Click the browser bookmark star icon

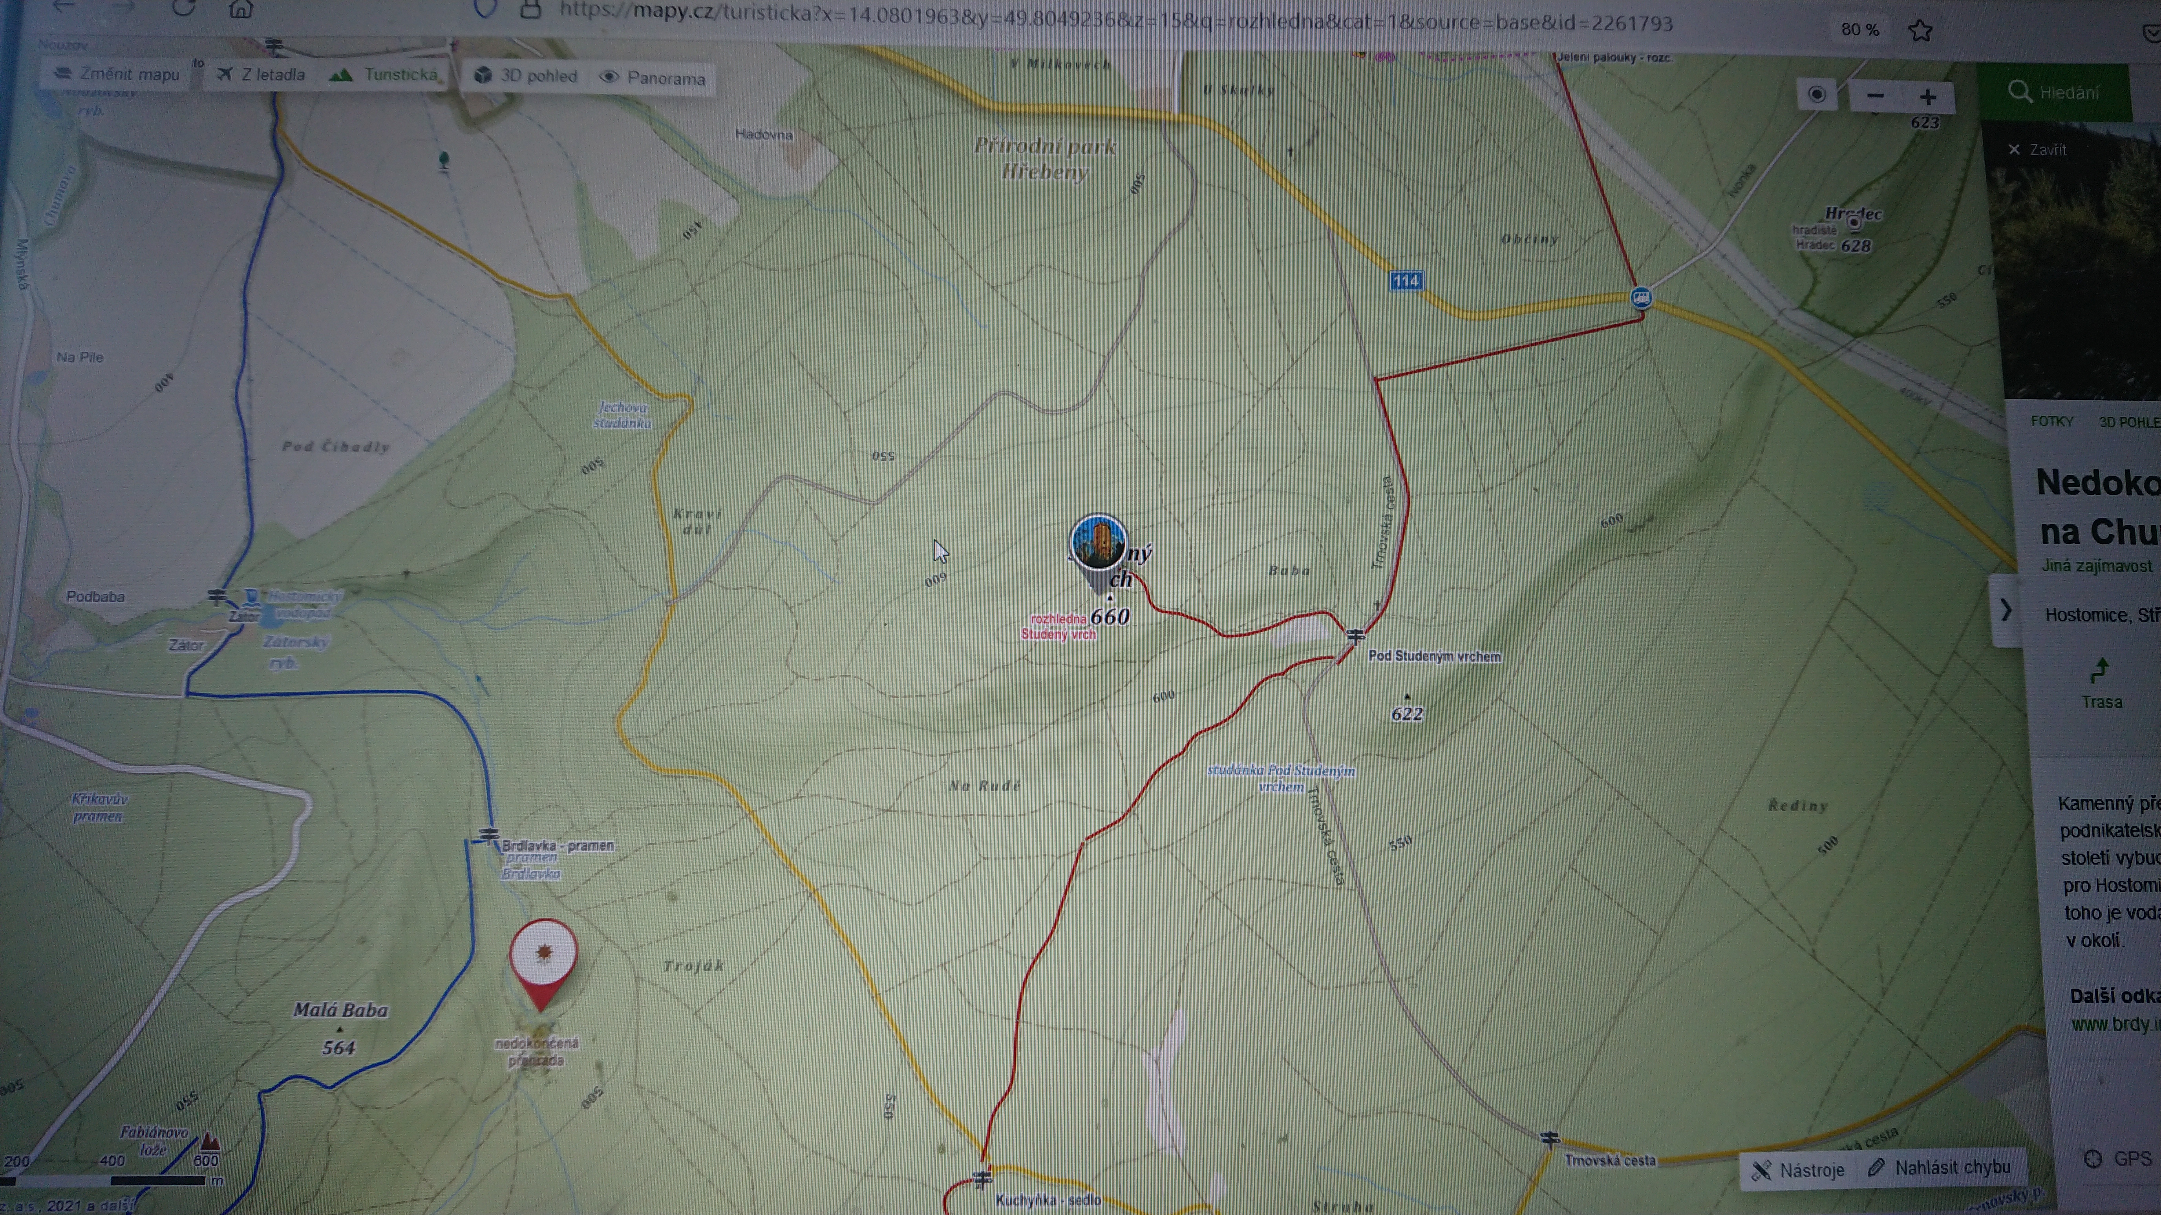pyautogui.click(x=1920, y=31)
